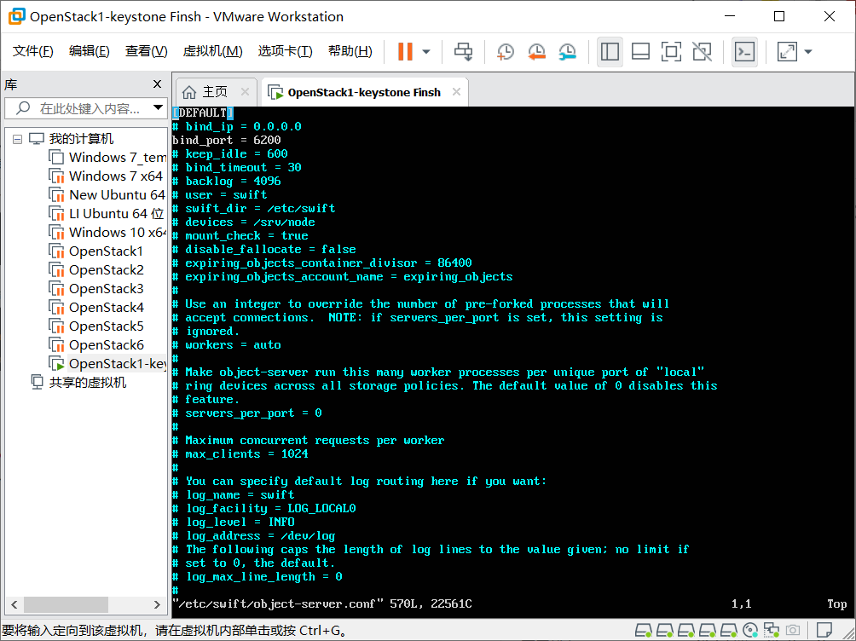Viewport: 856px width, 641px height.
Task: Toggle the thumbnail bar view
Action: point(640,52)
